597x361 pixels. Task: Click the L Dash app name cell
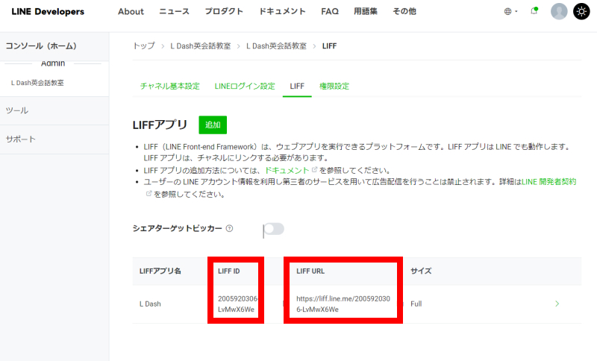(x=150, y=304)
